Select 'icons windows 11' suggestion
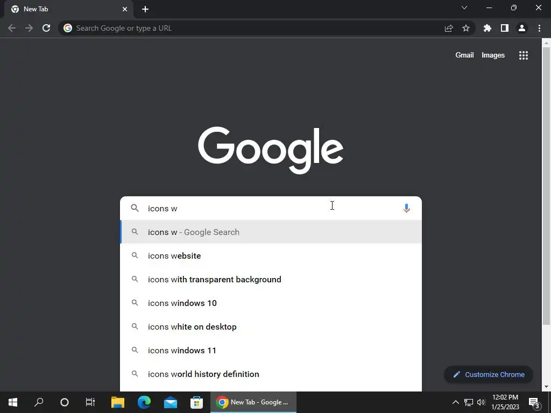The image size is (551, 413). coord(271,350)
